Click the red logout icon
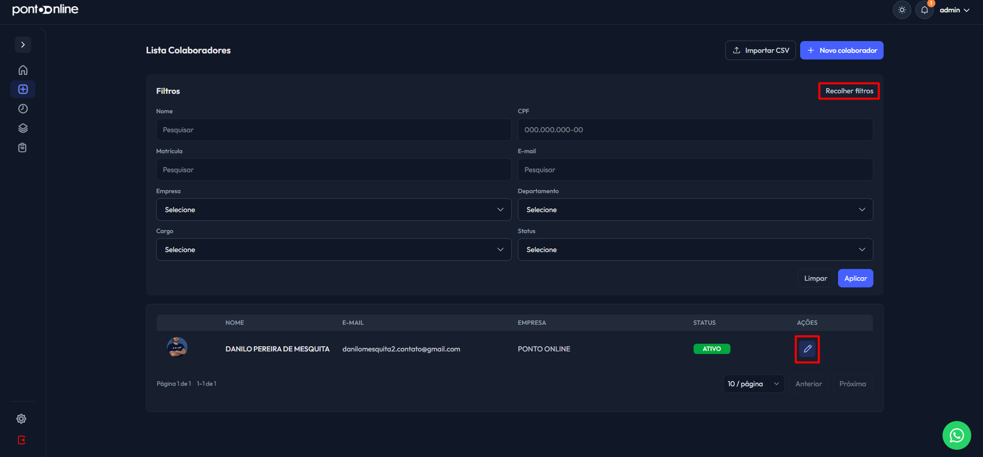Screen dimensions: 983x457 pyautogui.click(x=22, y=440)
